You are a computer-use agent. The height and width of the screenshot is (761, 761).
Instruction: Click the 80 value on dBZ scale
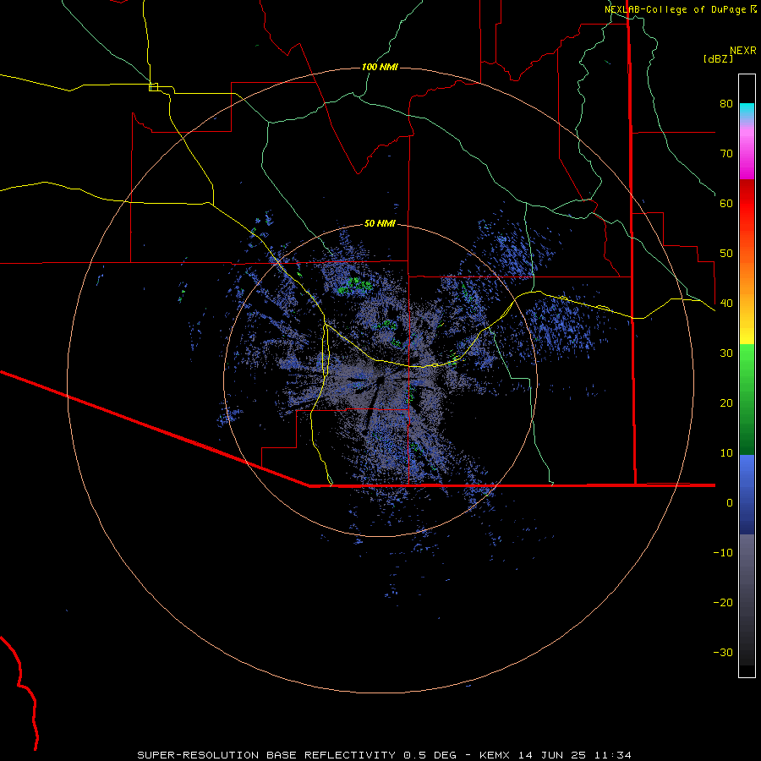pos(726,104)
